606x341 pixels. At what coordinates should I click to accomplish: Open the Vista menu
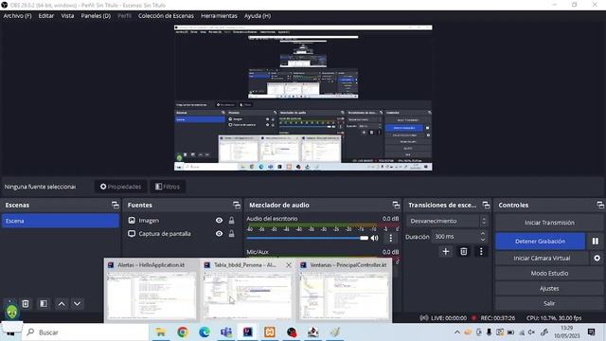click(67, 16)
